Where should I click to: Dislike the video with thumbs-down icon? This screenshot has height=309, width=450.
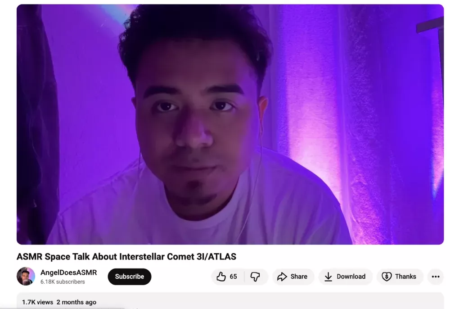pos(255,277)
